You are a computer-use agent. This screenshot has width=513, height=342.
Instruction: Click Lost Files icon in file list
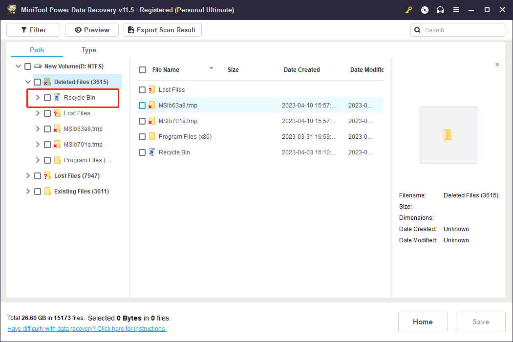tap(151, 90)
